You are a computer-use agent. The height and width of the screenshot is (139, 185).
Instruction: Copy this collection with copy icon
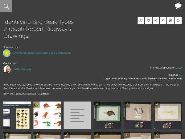coord(141,20)
